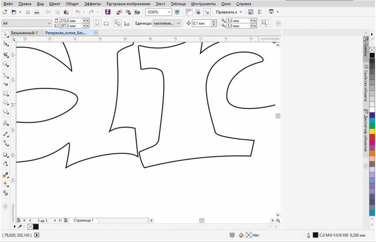Switch to the Безымянный-1 document tab

[24, 33]
